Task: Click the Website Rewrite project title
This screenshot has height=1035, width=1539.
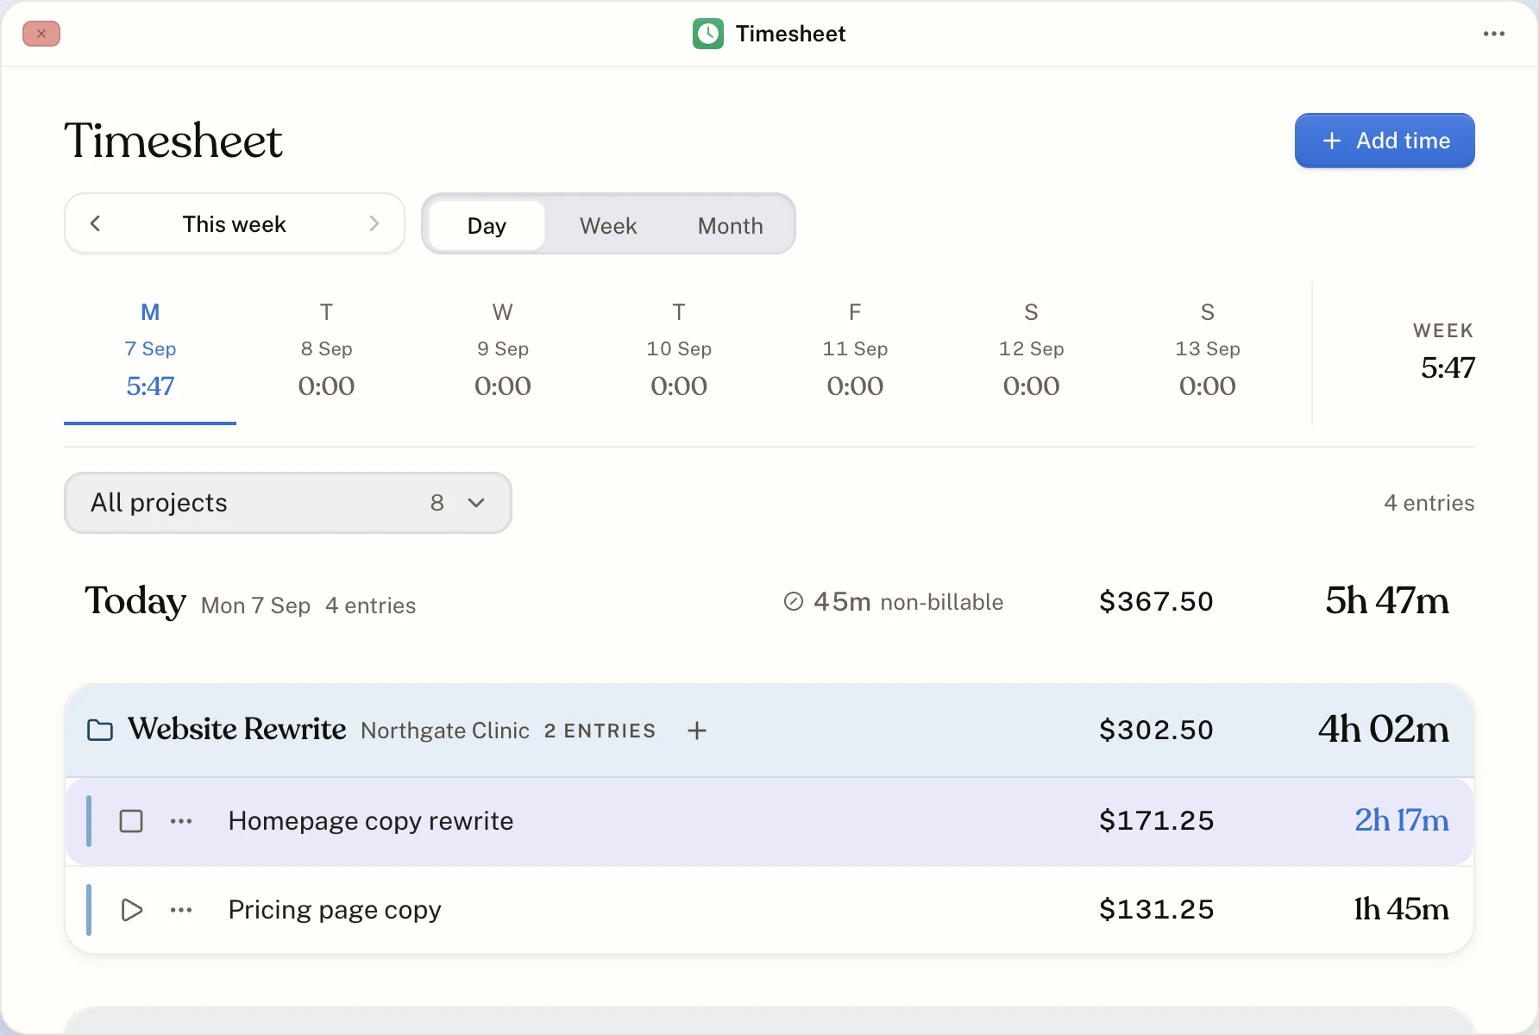Action: tap(237, 729)
